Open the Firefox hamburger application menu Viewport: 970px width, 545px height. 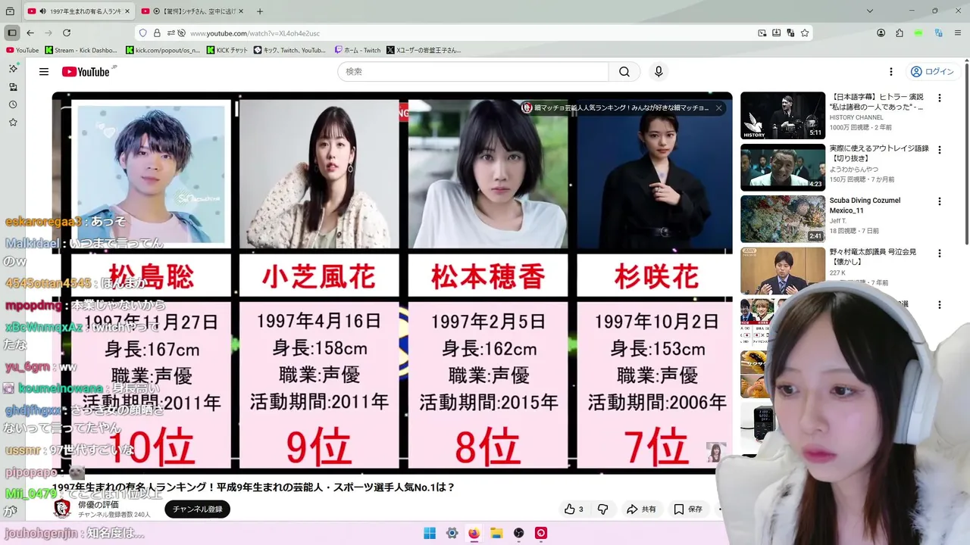pos(958,33)
